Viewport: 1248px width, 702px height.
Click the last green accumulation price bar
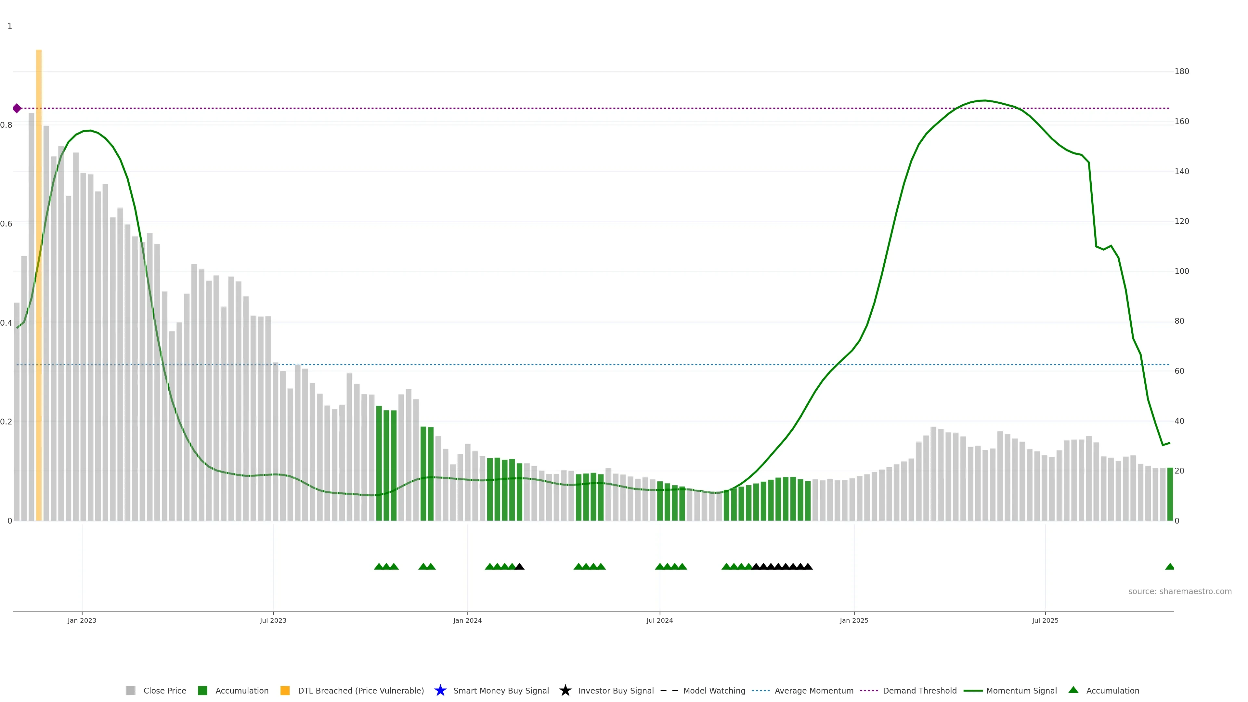pyautogui.click(x=1170, y=494)
